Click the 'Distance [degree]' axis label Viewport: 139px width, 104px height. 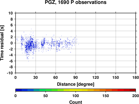(x=76, y=84)
